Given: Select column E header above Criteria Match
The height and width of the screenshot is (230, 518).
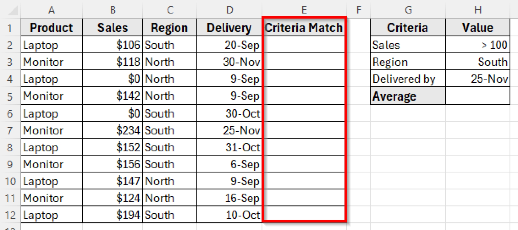Looking at the screenshot, I should pyautogui.click(x=304, y=10).
